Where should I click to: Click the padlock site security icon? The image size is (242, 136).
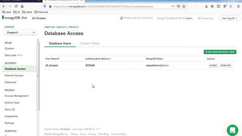(x=50, y=6)
